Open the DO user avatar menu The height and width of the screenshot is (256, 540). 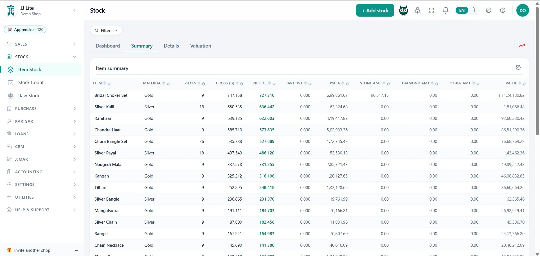pos(523,10)
